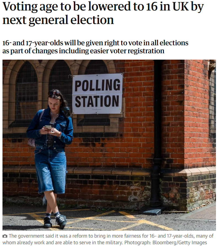Open the main polling station article photo
219x247 pixels.
109,145
